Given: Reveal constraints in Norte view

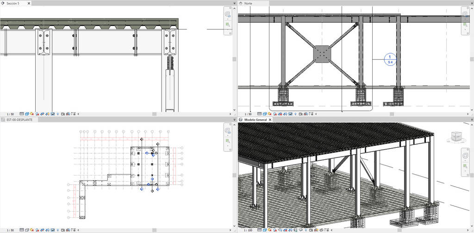Looking at the screenshot, I should [x=311, y=114].
